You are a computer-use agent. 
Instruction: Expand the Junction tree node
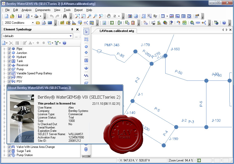[4, 53]
